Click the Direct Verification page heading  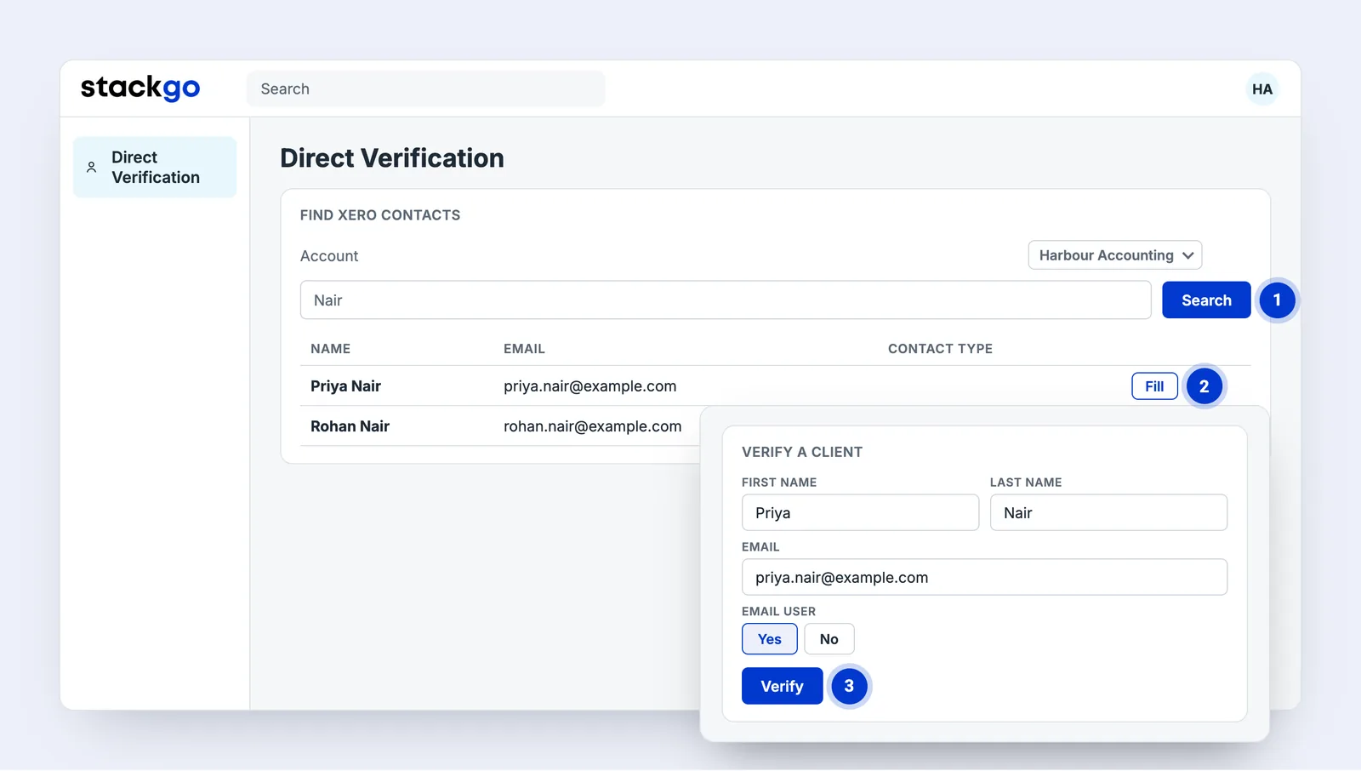[x=392, y=158]
